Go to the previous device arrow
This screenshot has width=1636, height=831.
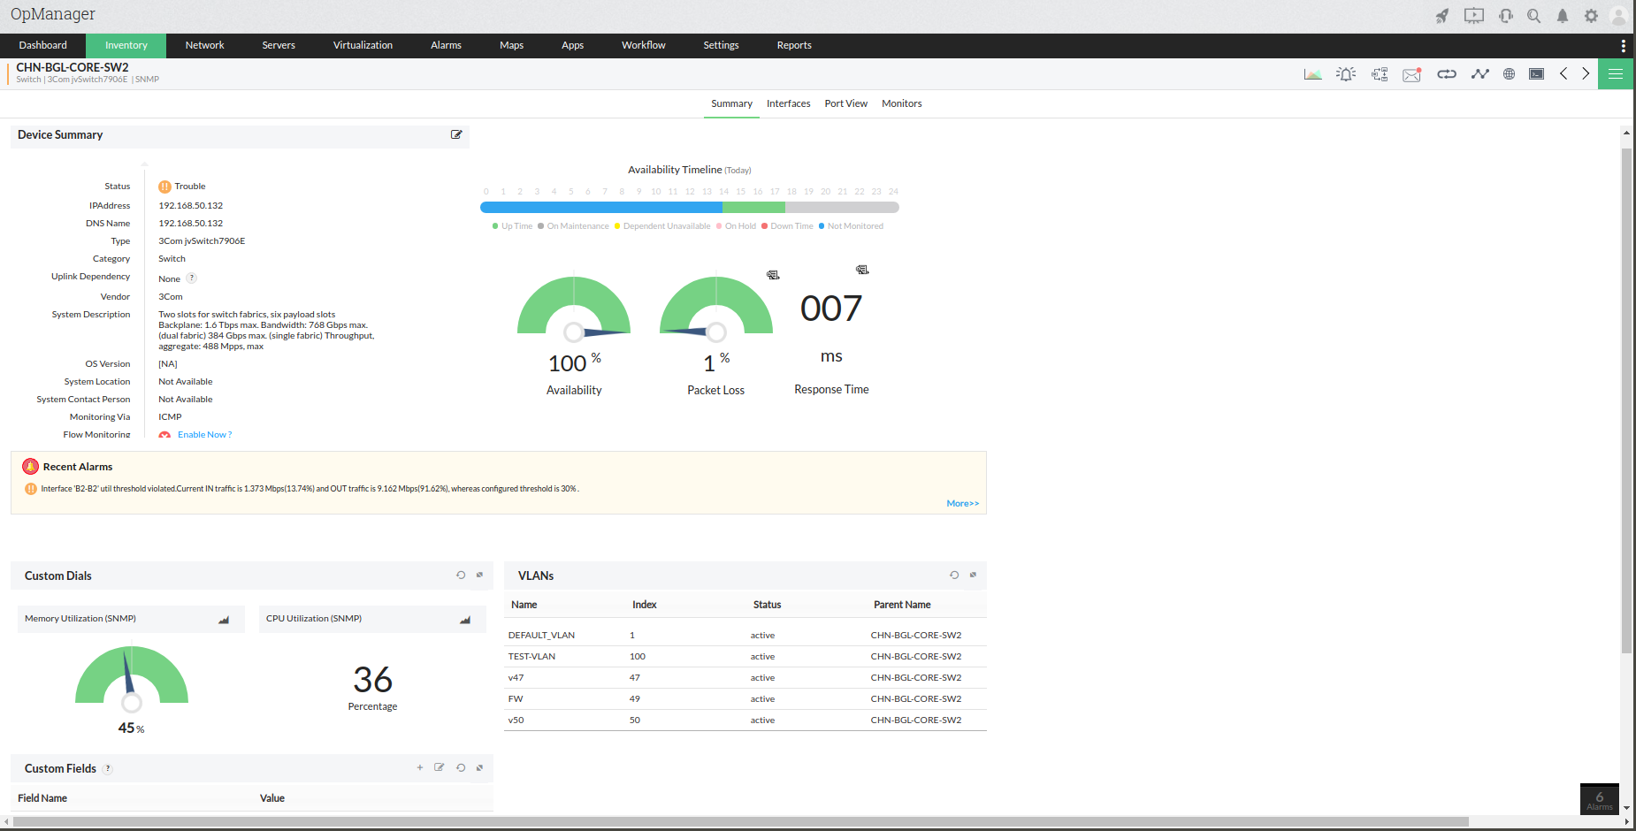(1563, 73)
